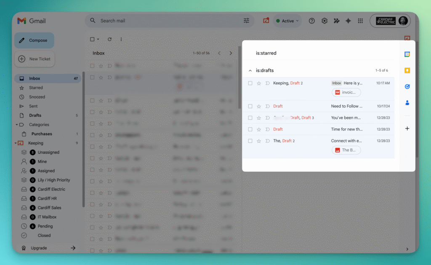Open The B... image attachment chip
This screenshot has width=431, height=265.
pyautogui.click(x=346, y=150)
